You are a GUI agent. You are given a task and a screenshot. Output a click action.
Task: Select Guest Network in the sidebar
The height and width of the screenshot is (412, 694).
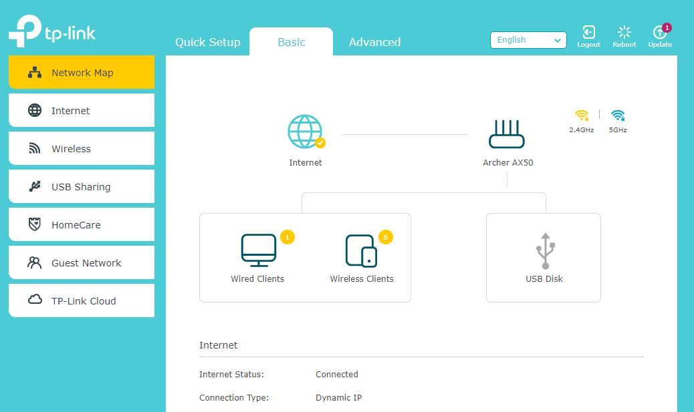pyautogui.click(x=80, y=262)
